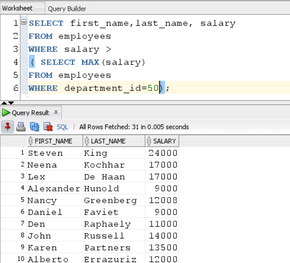Image resolution: width=290 pixels, height=263 pixels.
Task: Sort by LAST_NAME column header
Action: (114, 141)
